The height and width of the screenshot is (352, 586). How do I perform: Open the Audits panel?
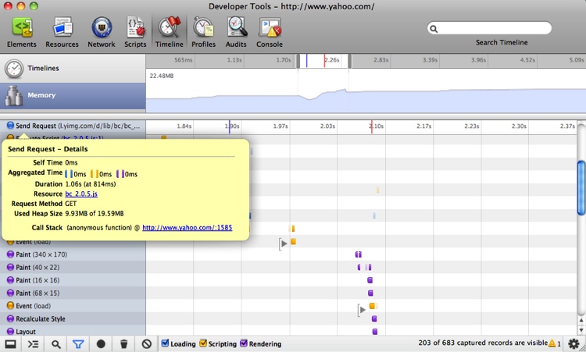[x=236, y=33]
